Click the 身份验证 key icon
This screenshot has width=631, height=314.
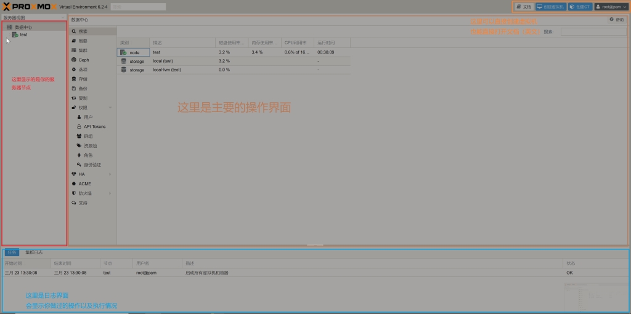pos(79,165)
